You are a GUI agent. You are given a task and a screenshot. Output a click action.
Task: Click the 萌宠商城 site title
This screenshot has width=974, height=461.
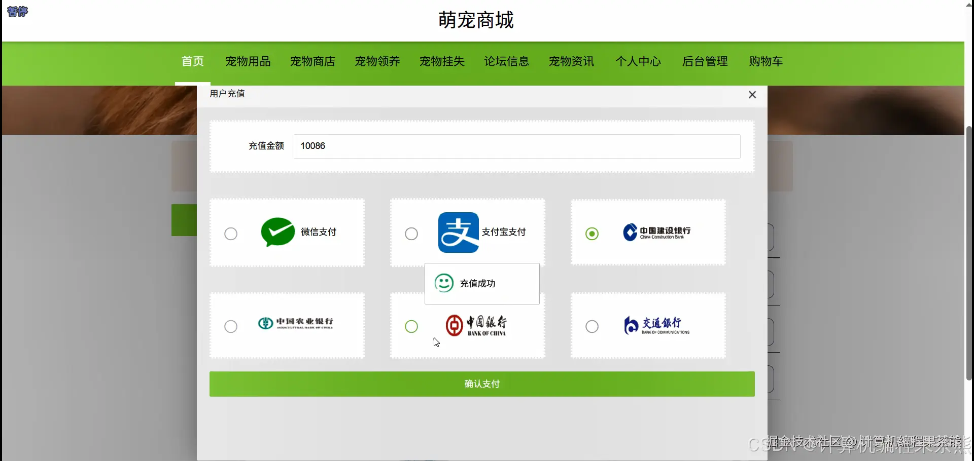476,20
